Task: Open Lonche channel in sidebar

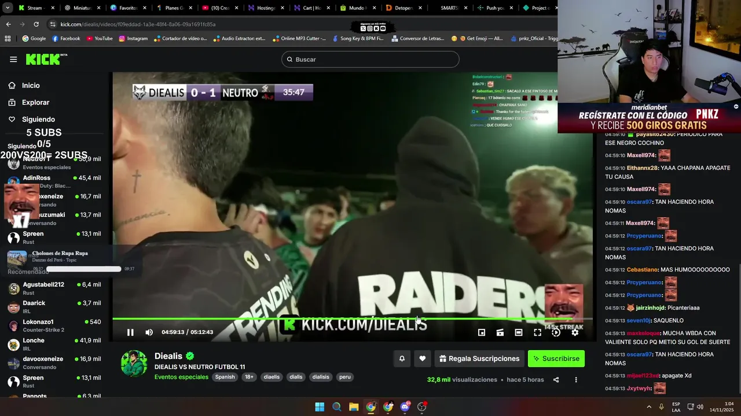Action: click(55, 344)
